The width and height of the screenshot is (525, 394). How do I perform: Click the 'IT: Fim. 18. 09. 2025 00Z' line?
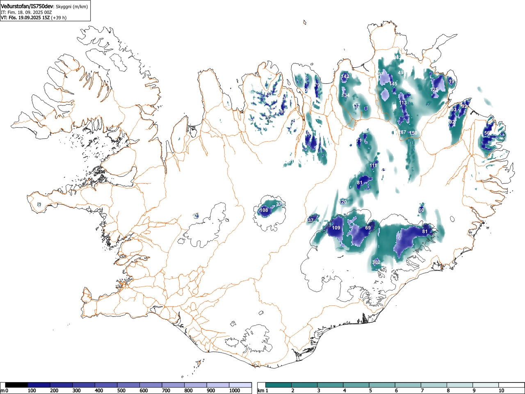pyautogui.click(x=26, y=12)
